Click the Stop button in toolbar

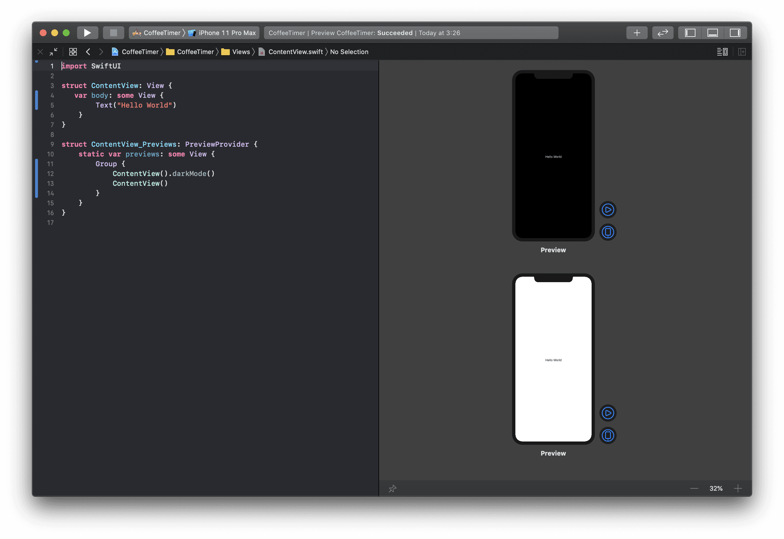point(113,33)
